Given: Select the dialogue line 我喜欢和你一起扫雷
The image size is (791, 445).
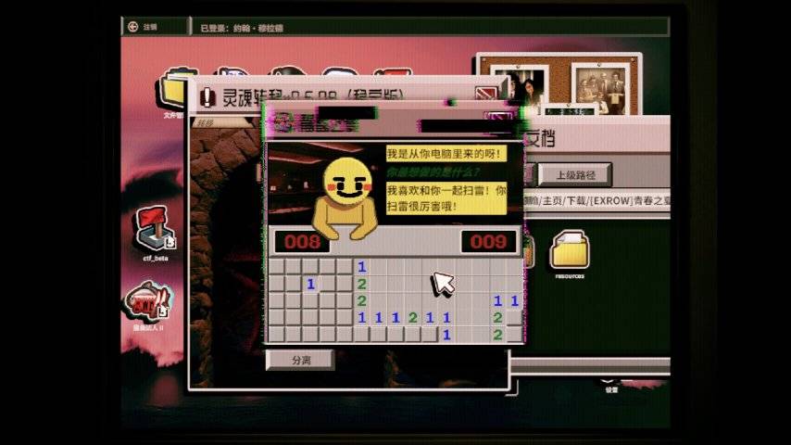Looking at the screenshot, I should point(446,197).
